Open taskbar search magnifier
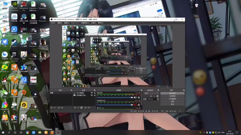241x135 pixels. click(9, 132)
